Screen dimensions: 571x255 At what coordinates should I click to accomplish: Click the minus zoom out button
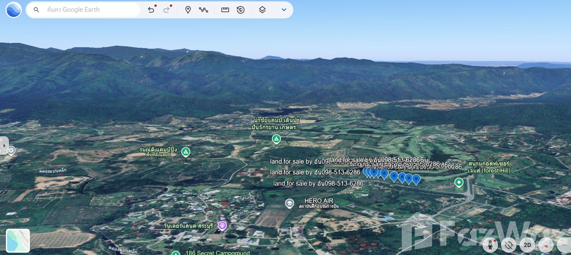564,245
